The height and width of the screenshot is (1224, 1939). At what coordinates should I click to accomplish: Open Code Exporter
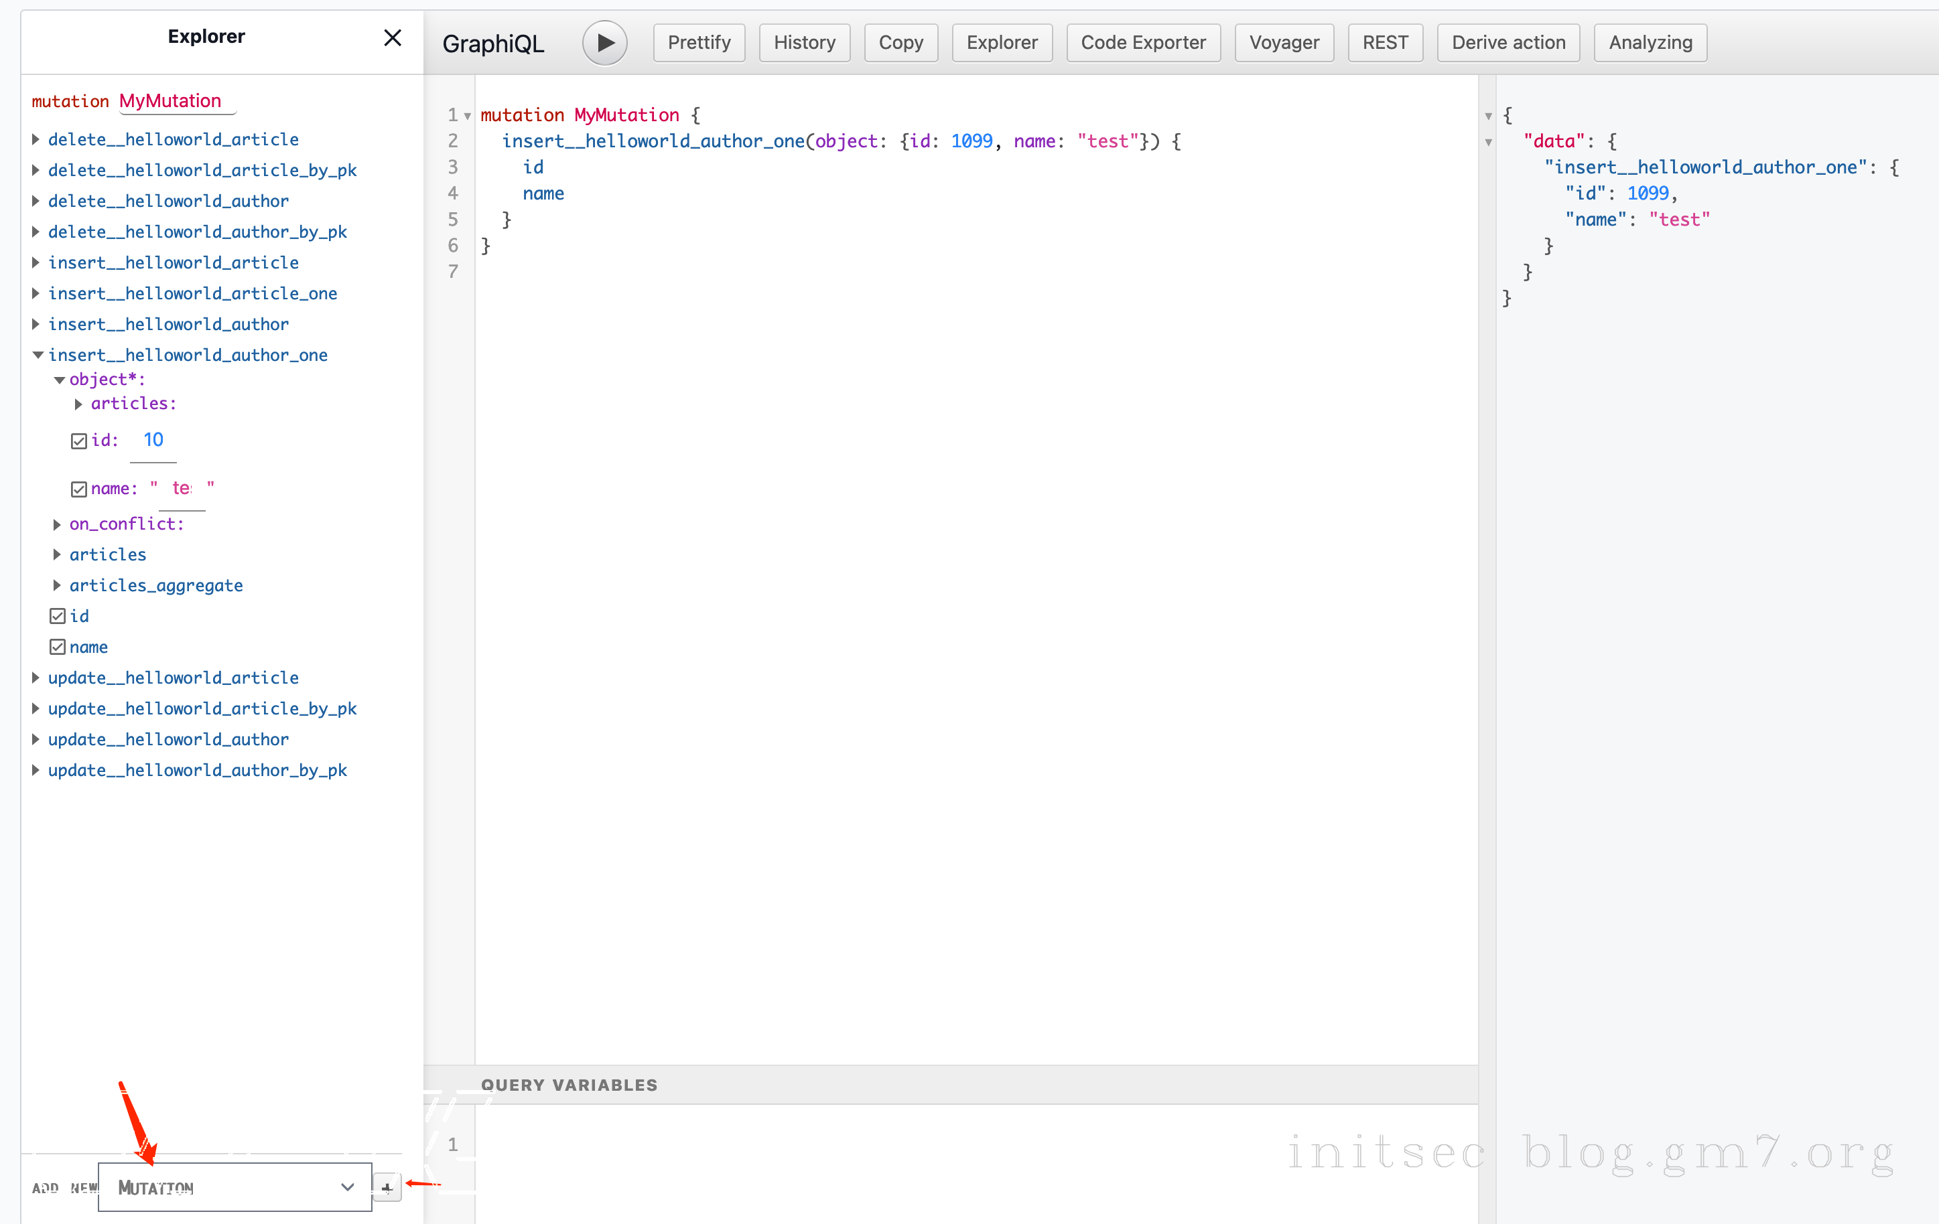point(1142,43)
